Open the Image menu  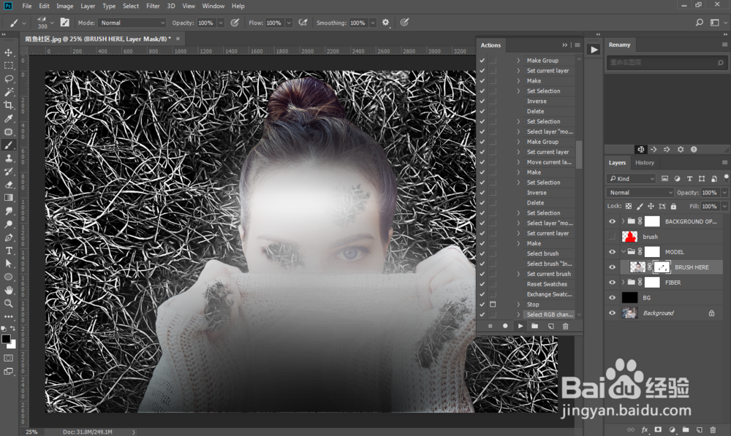pyautogui.click(x=65, y=6)
